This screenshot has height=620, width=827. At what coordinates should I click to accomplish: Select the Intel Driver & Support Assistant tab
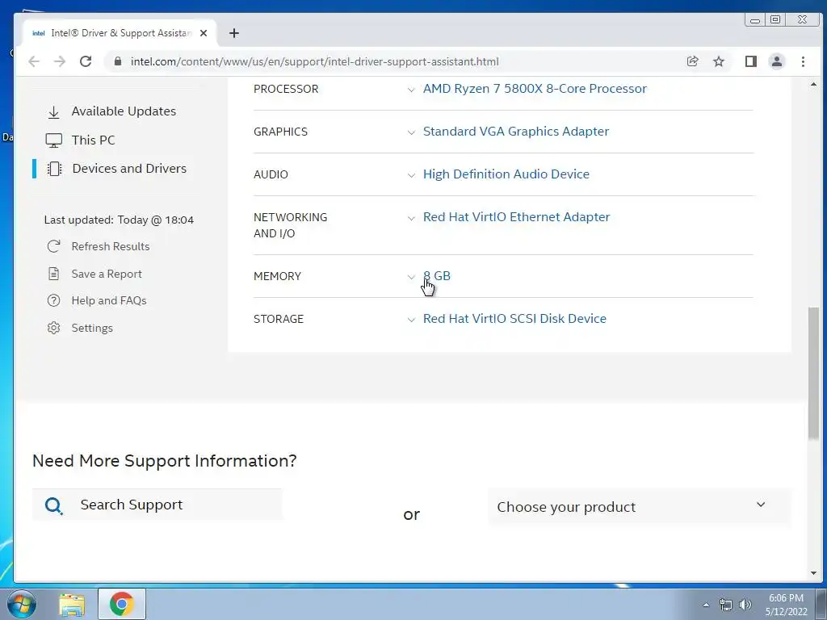(x=120, y=32)
